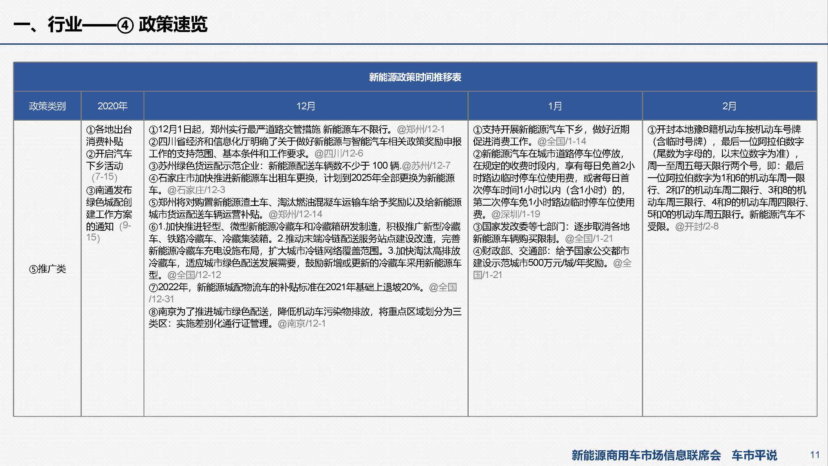The width and height of the screenshot is (828, 466).
Task: Click December item ② about 四川省经济和信息化厅
Action: (305, 148)
